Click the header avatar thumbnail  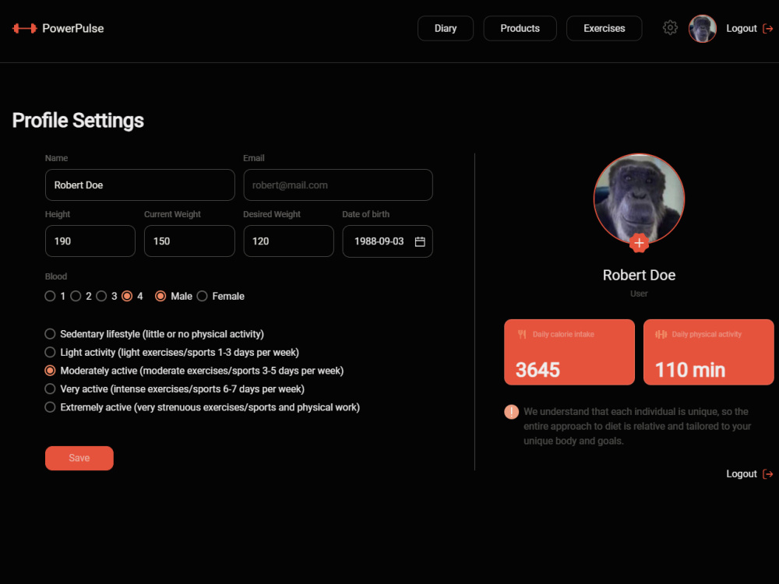[702, 28]
